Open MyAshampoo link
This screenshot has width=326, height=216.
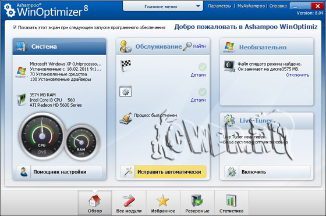tap(251, 6)
